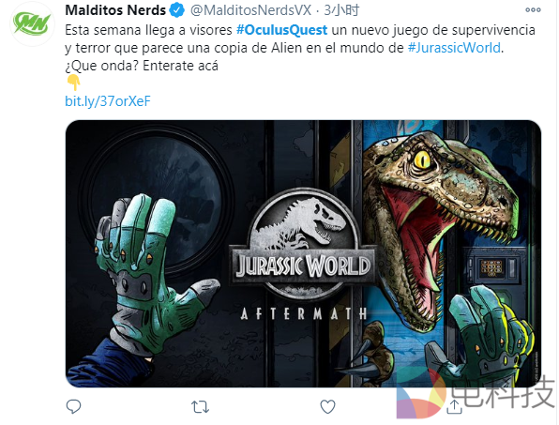Click the Jurassic World logo in image
This screenshot has width=559, height=425.
coord(302,245)
